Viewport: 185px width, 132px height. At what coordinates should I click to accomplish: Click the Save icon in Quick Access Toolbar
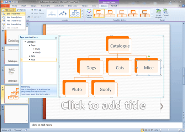click(6, 2)
